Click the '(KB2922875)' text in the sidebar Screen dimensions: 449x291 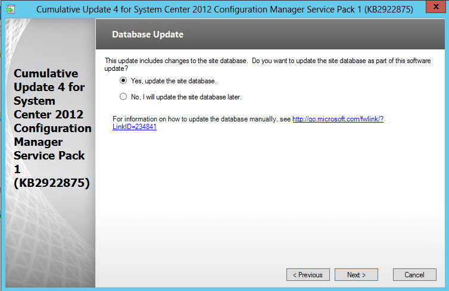[x=51, y=183]
